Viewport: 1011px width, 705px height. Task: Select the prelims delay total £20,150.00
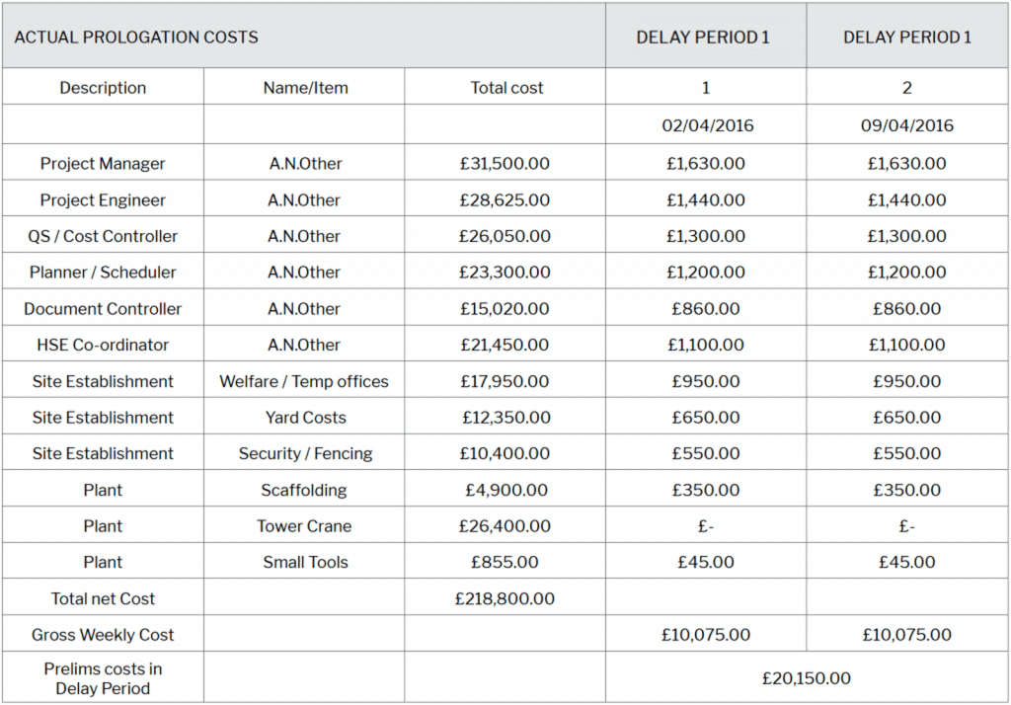pos(806,678)
